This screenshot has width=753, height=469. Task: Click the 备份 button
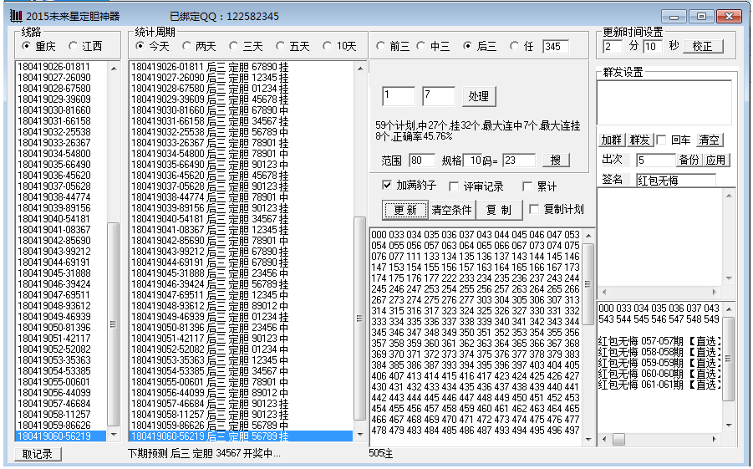[x=689, y=160]
